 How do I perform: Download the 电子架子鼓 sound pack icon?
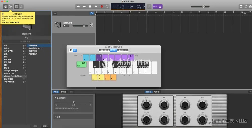click(x=23, y=51)
